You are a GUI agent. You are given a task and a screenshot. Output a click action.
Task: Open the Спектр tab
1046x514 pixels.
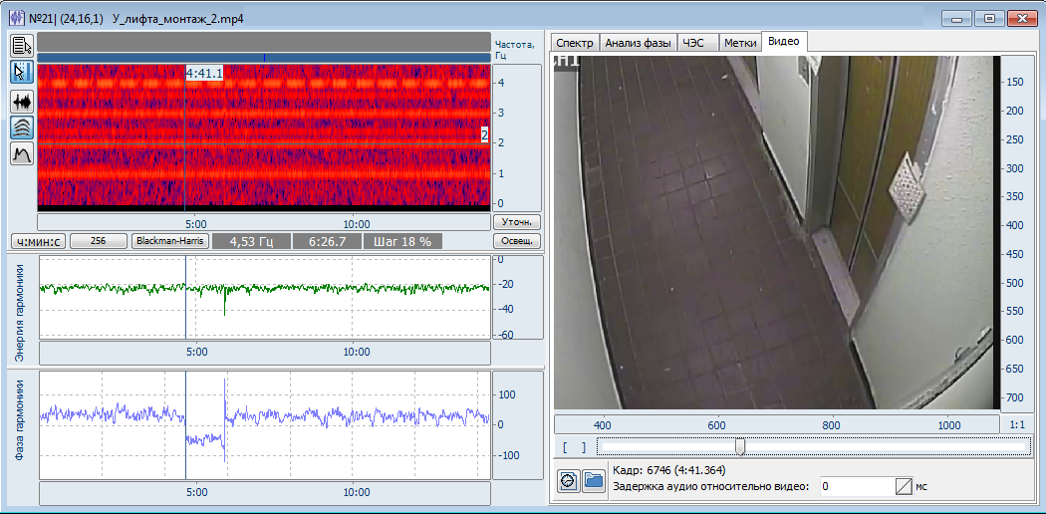point(575,42)
